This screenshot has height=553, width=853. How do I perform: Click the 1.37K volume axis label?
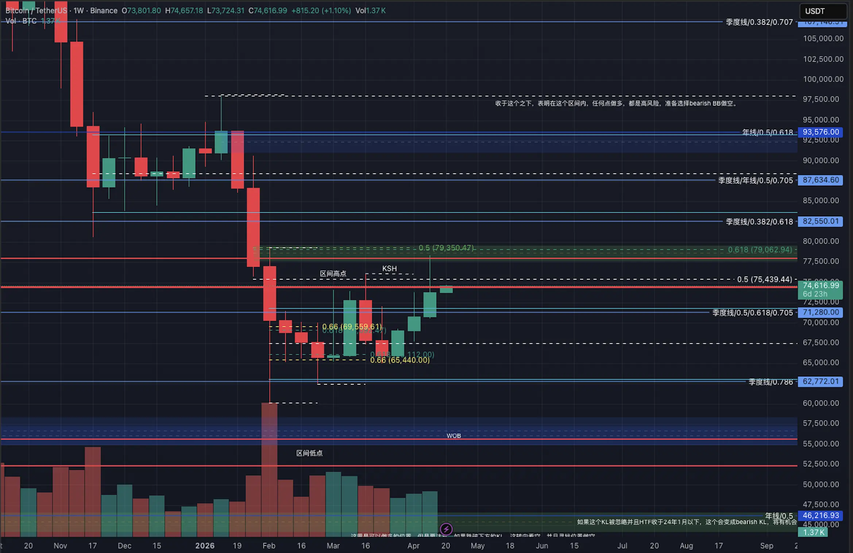[x=813, y=532]
